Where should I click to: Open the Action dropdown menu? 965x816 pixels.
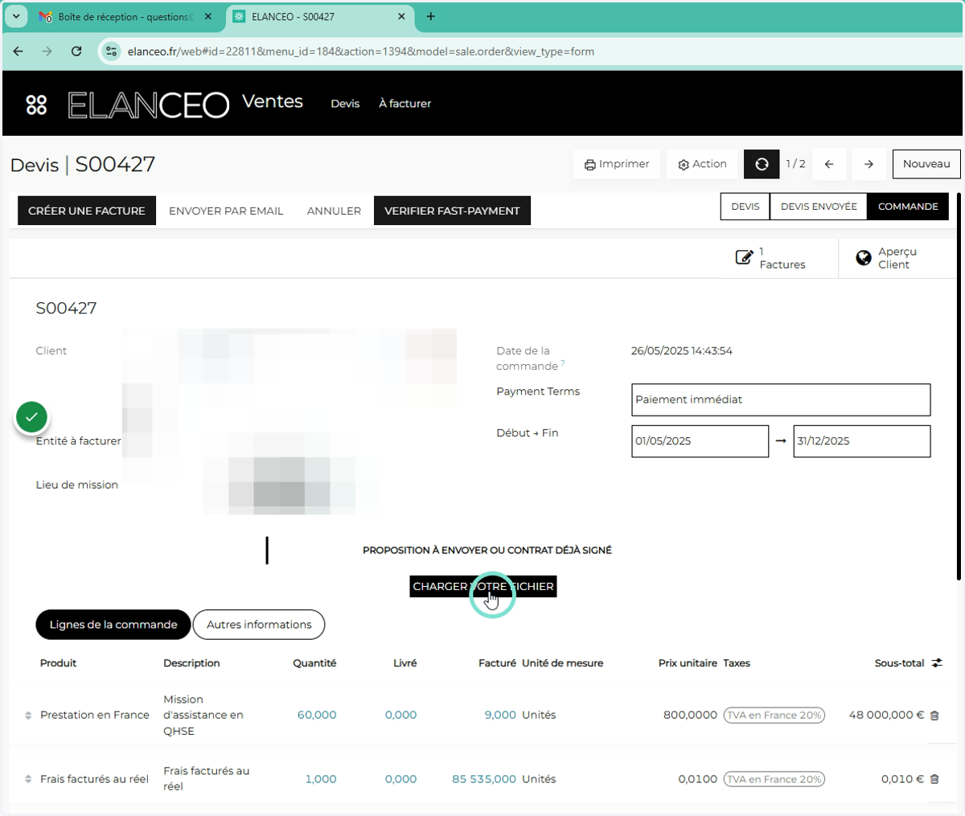[702, 164]
